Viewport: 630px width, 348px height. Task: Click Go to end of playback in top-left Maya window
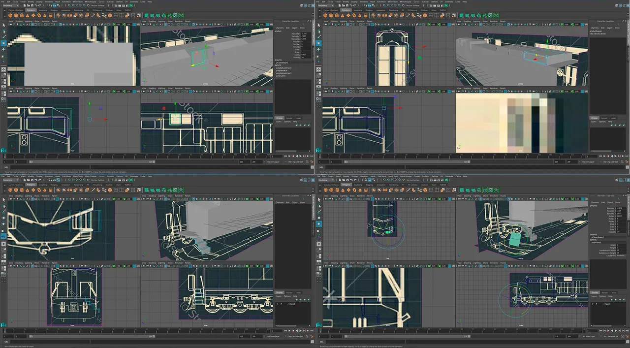(312, 157)
